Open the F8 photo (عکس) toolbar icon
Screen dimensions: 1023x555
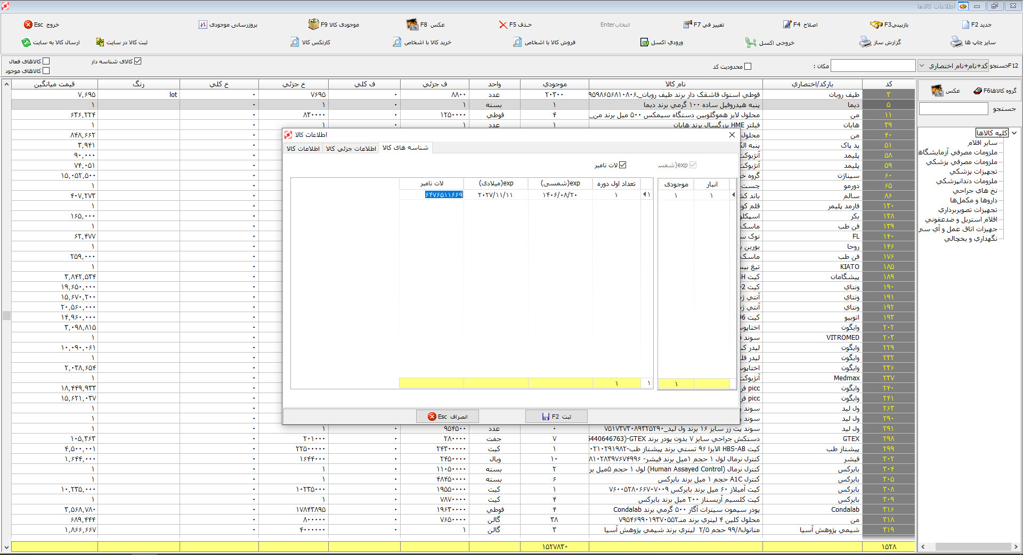click(x=412, y=25)
